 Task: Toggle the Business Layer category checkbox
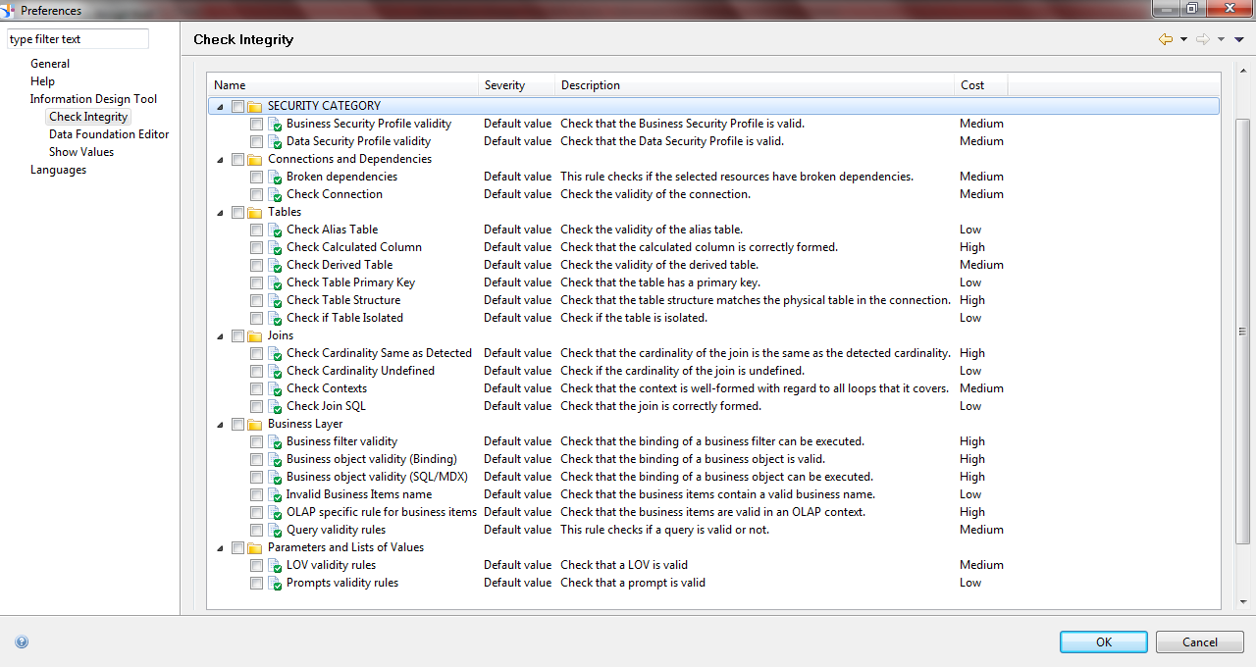click(237, 424)
